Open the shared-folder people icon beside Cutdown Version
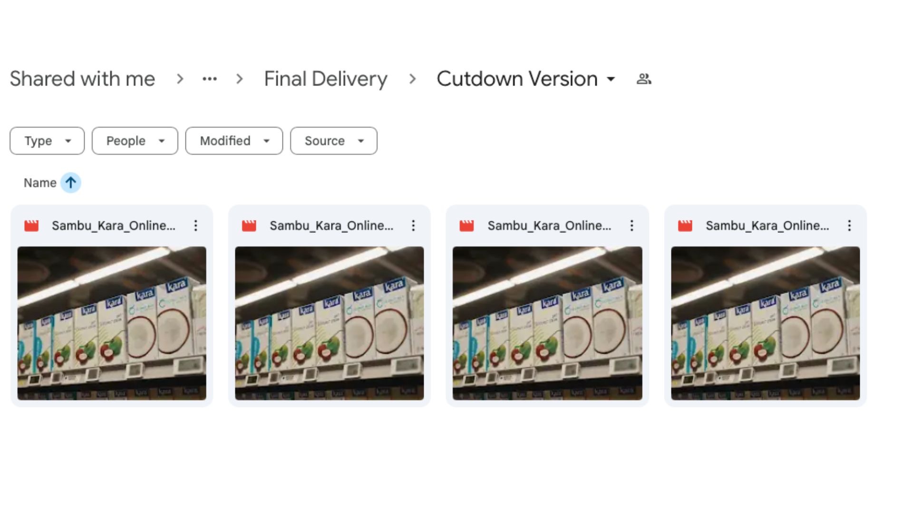The width and height of the screenshot is (913, 513). click(x=644, y=79)
